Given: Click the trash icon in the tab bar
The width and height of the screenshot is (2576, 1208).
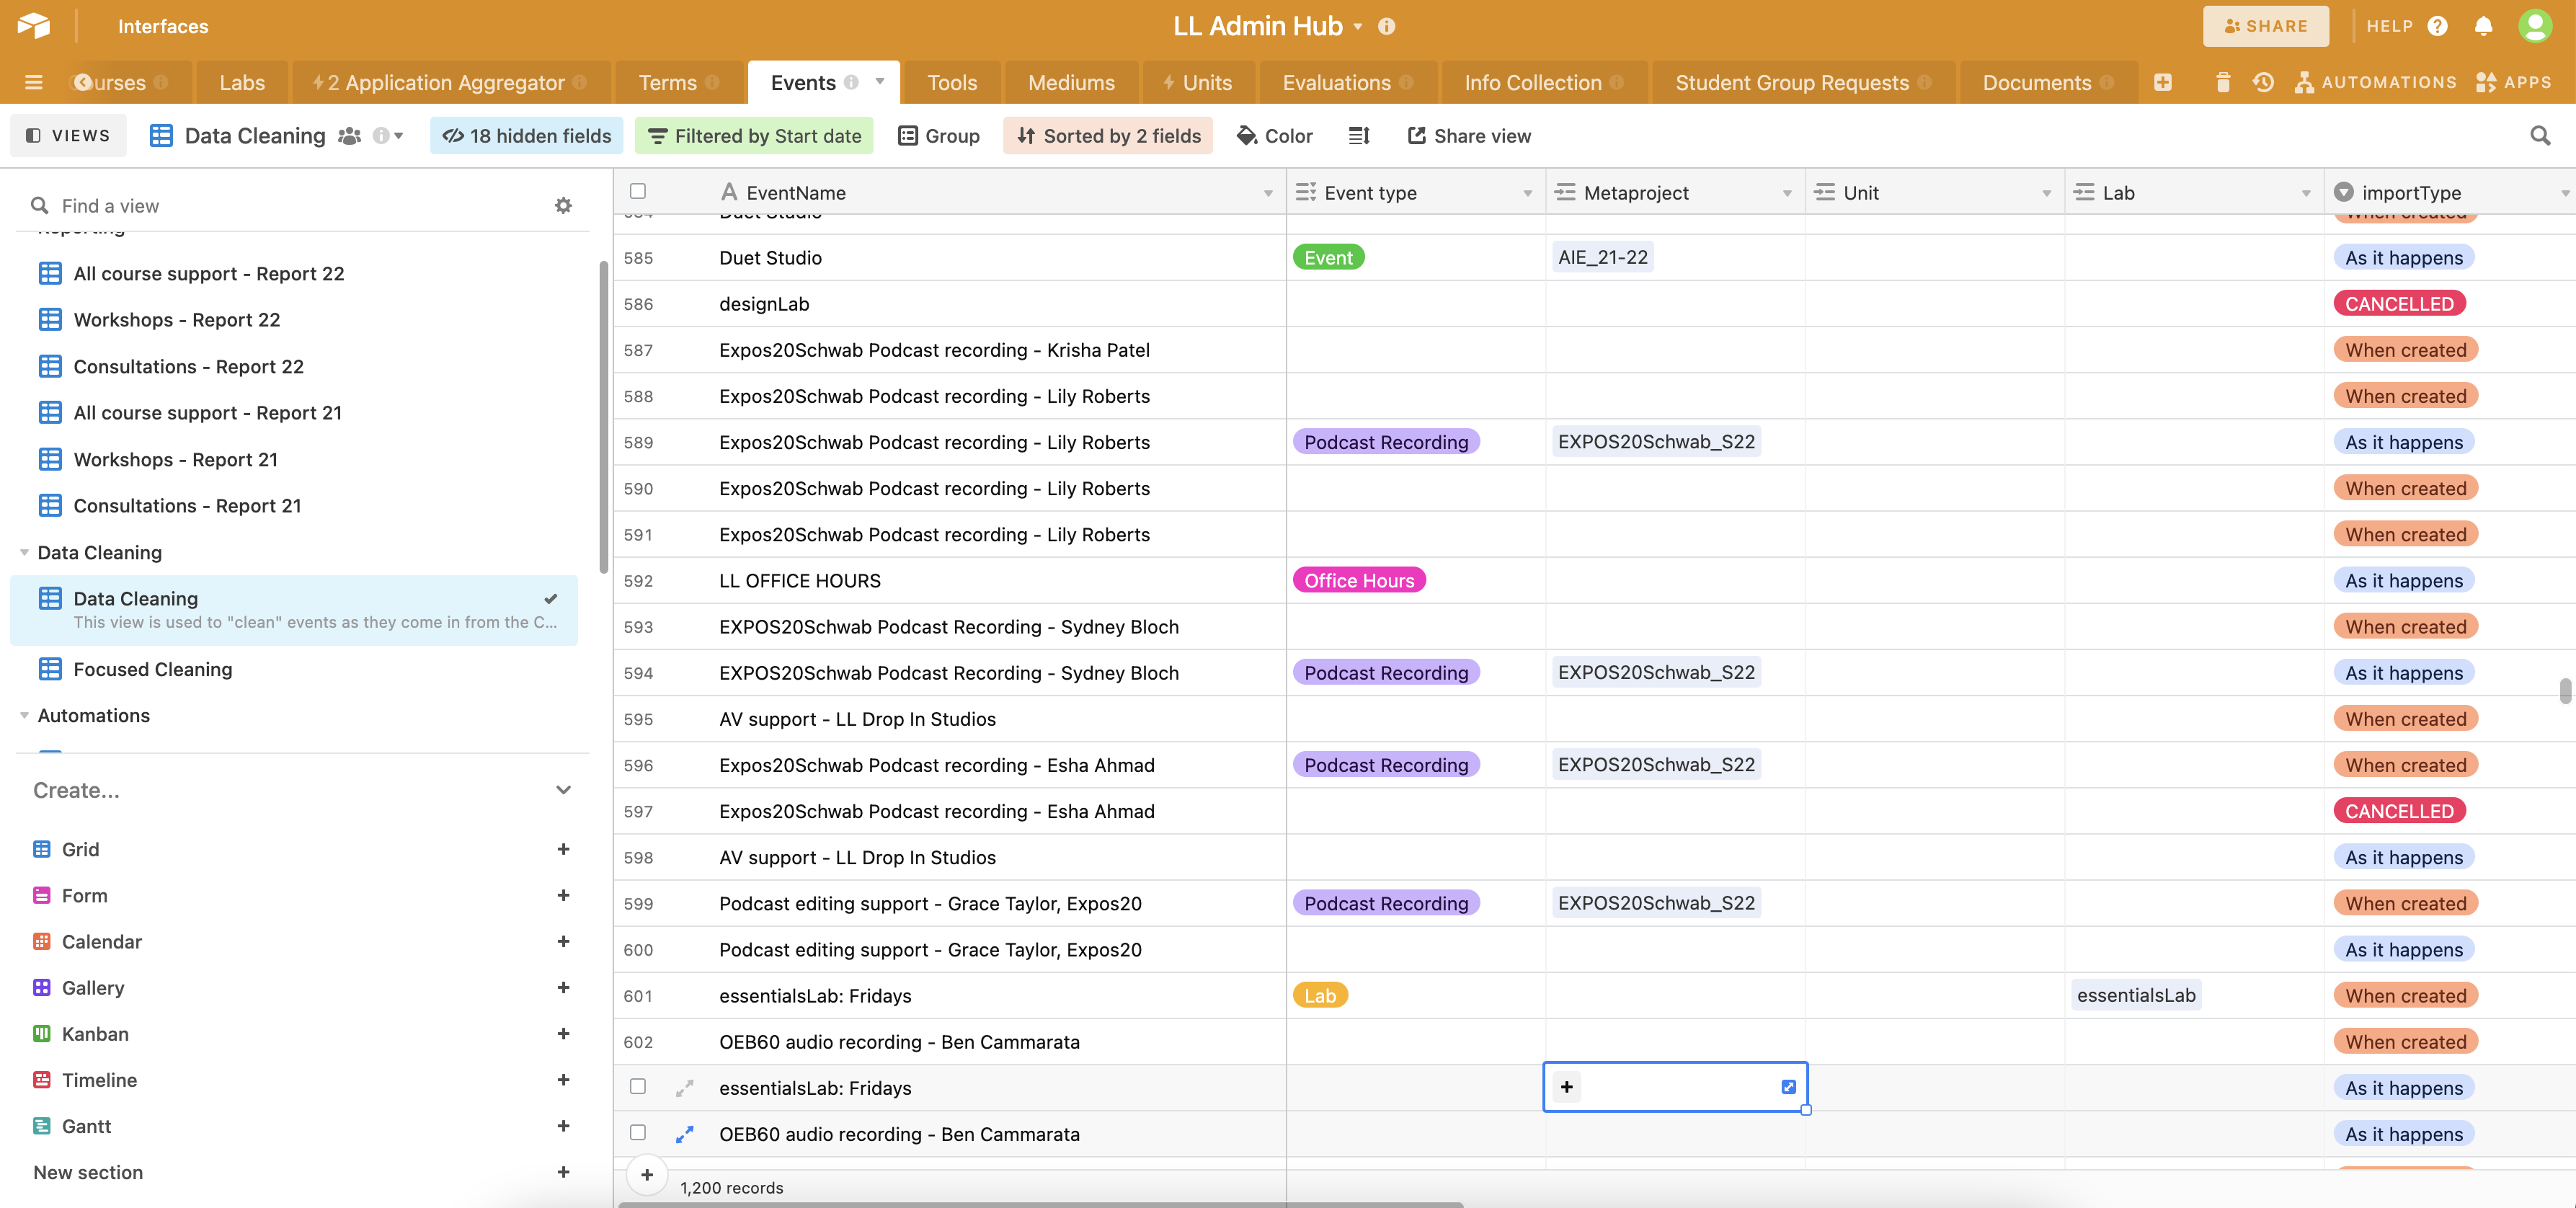Looking at the screenshot, I should [x=2222, y=82].
